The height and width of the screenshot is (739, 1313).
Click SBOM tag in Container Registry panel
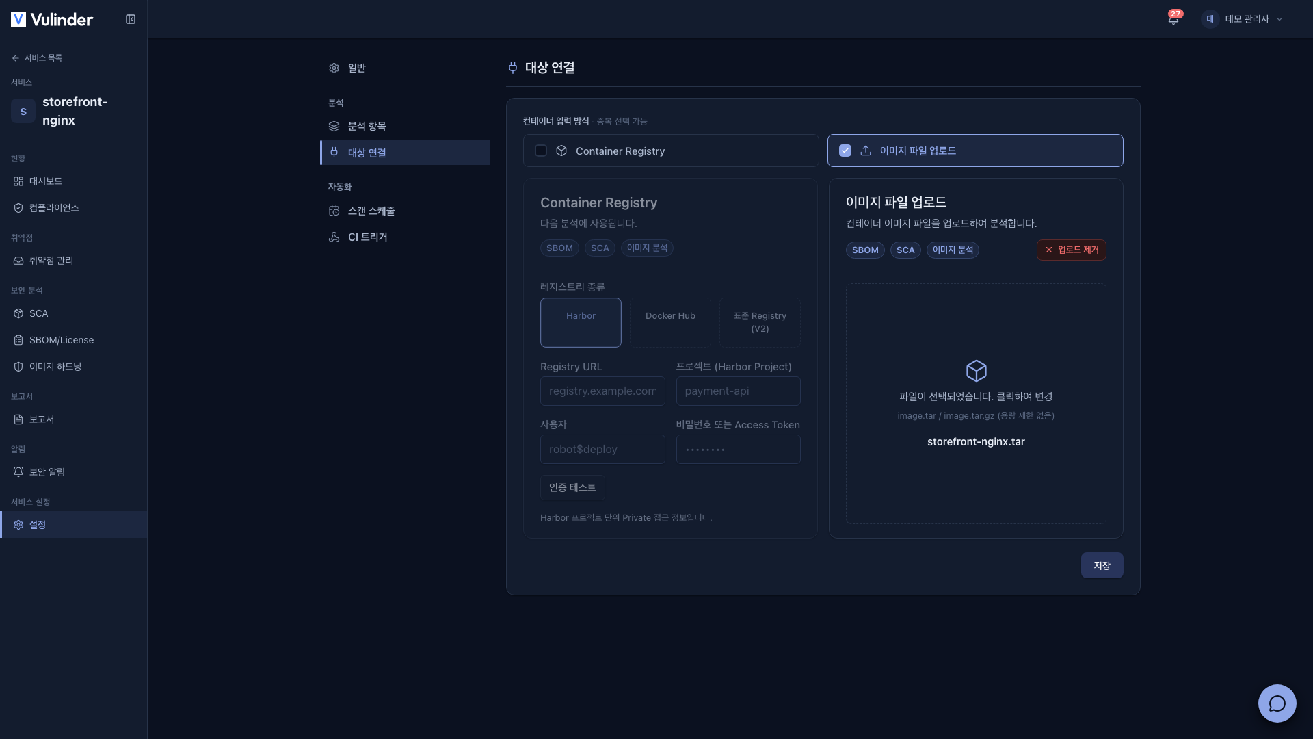(x=559, y=248)
